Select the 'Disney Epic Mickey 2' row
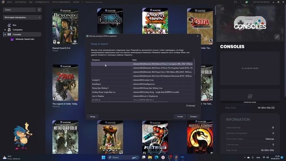Viewport: 286px width, 161px height. [x=142, y=88]
